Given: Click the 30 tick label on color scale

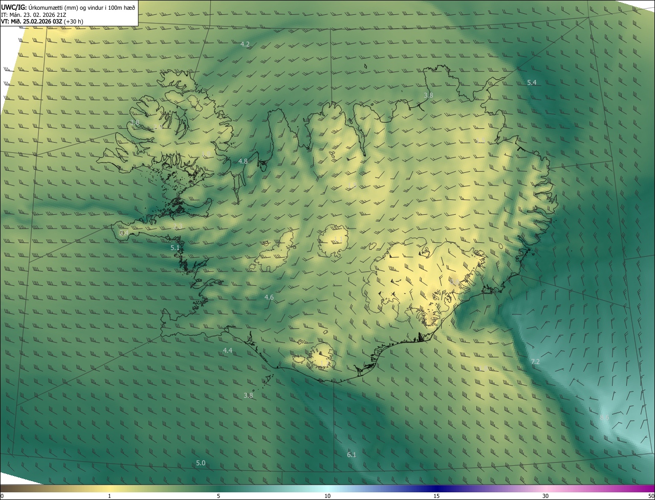Looking at the screenshot, I should coord(545,496).
